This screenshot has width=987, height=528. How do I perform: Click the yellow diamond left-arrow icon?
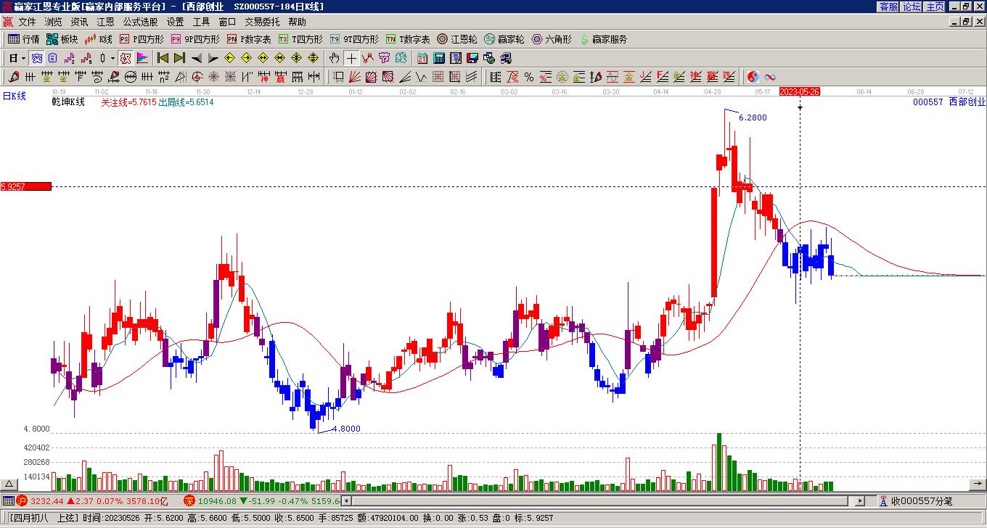pos(229,58)
